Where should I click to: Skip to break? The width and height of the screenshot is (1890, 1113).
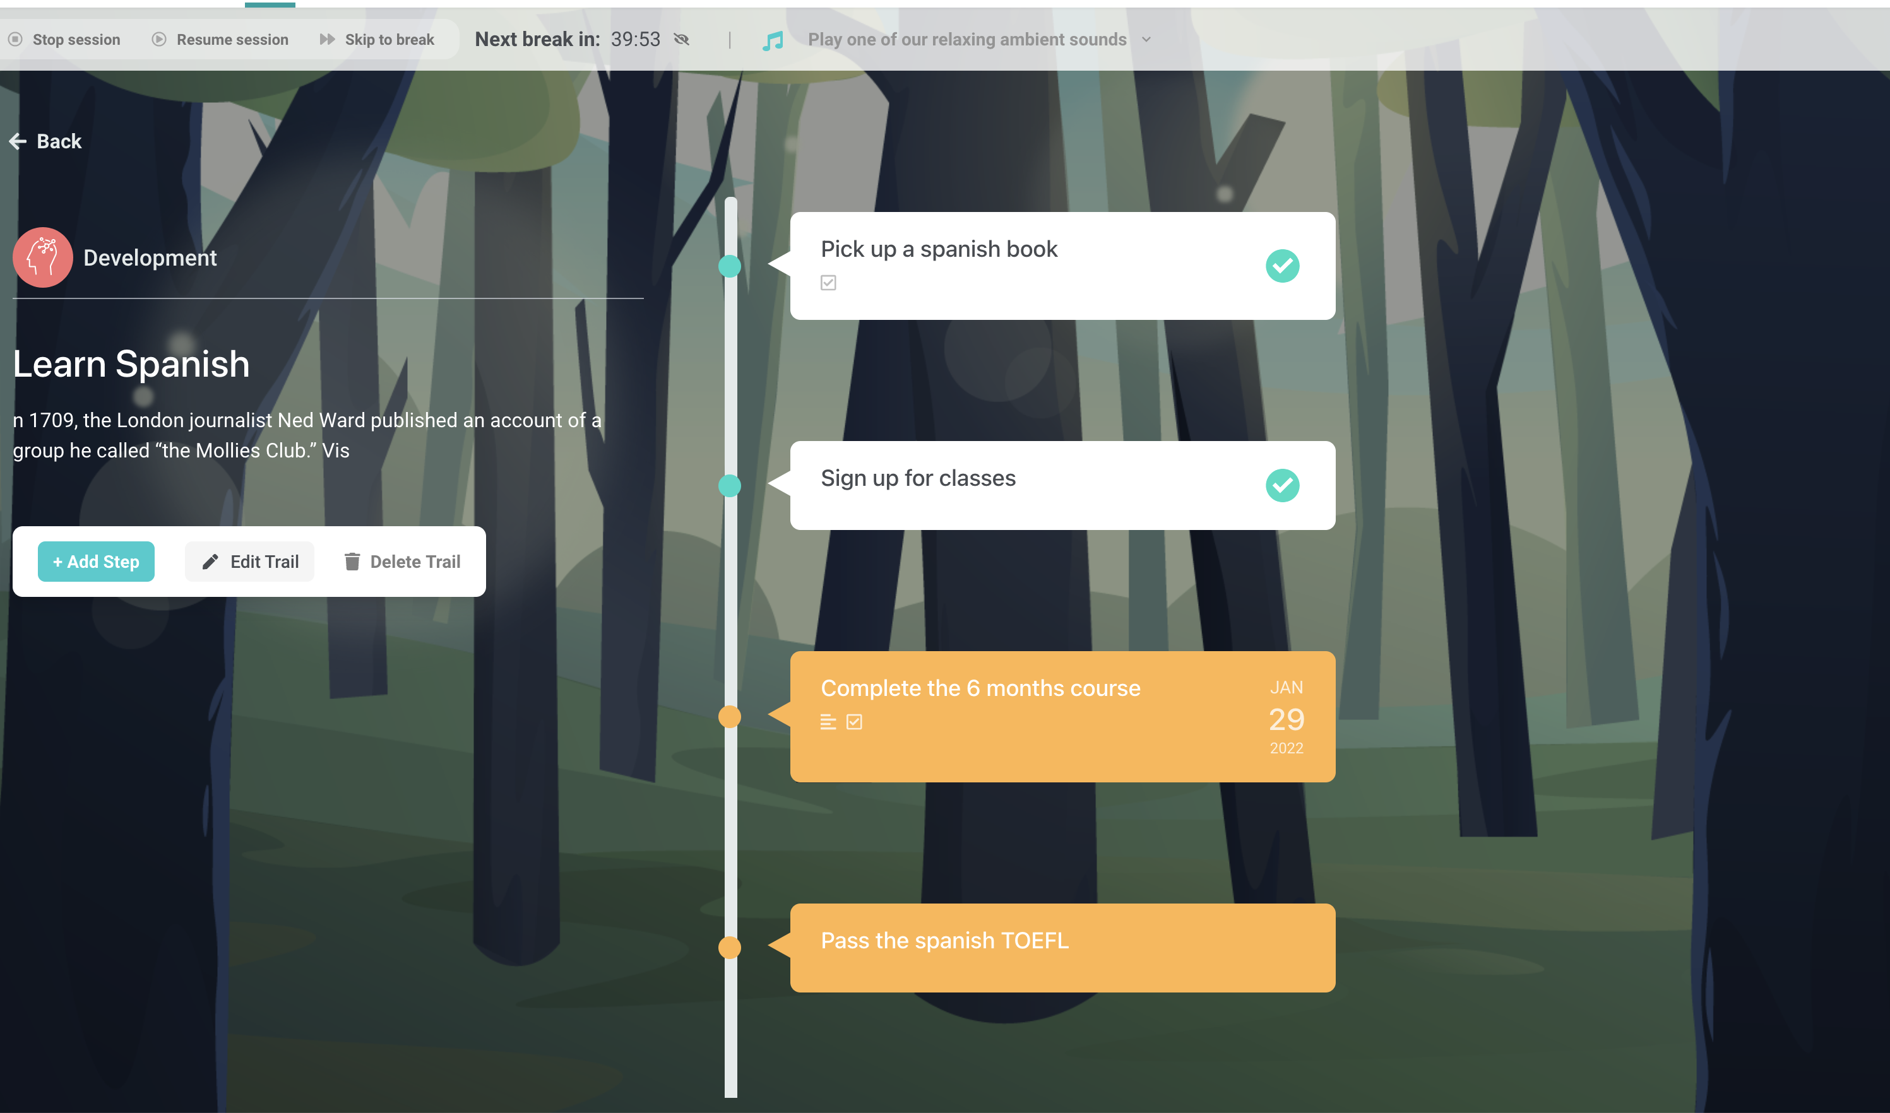click(377, 40)
